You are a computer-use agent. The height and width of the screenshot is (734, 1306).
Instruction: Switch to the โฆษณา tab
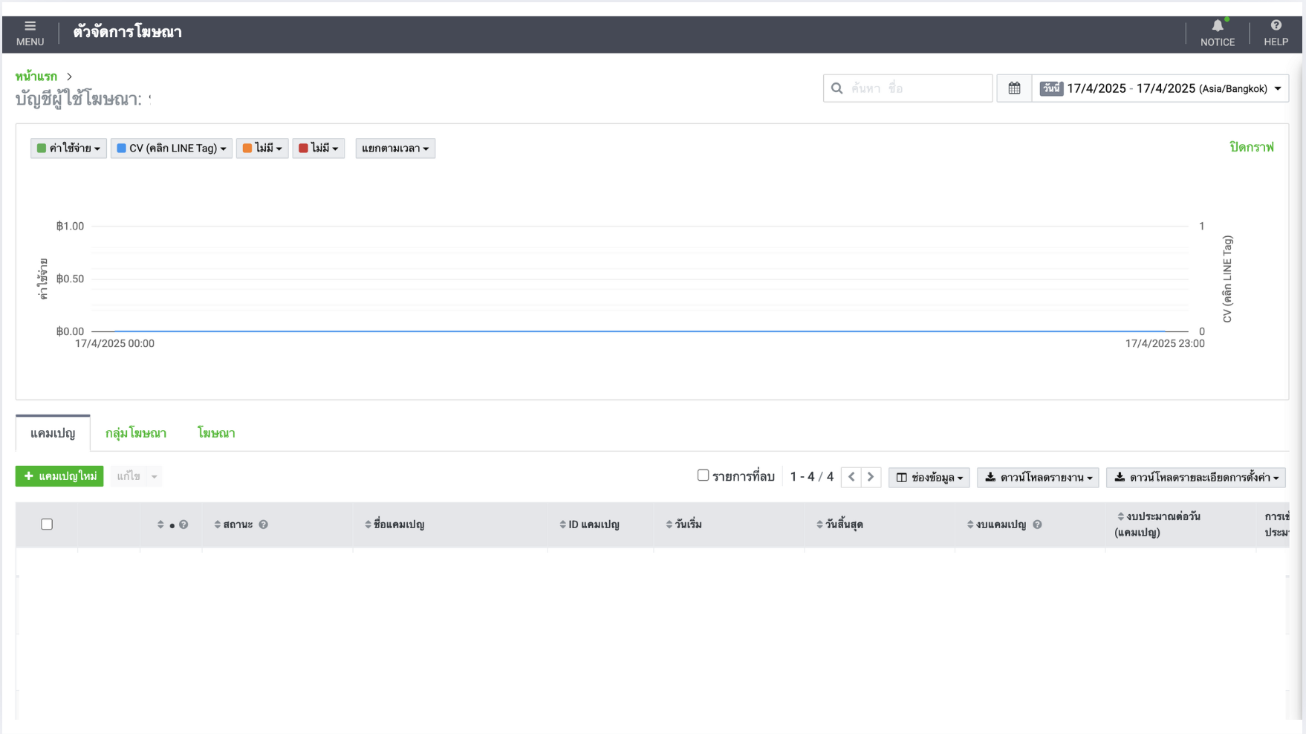click(216, 433)
